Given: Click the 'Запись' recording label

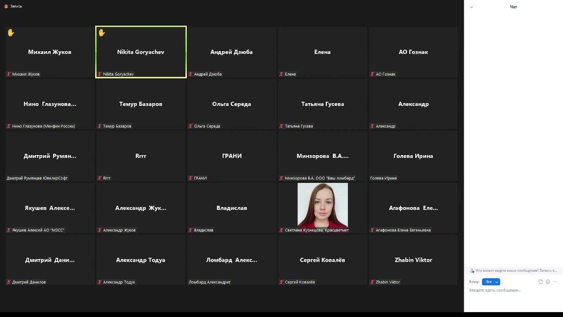Looking at the screenshot, I should tap(16, 6).
